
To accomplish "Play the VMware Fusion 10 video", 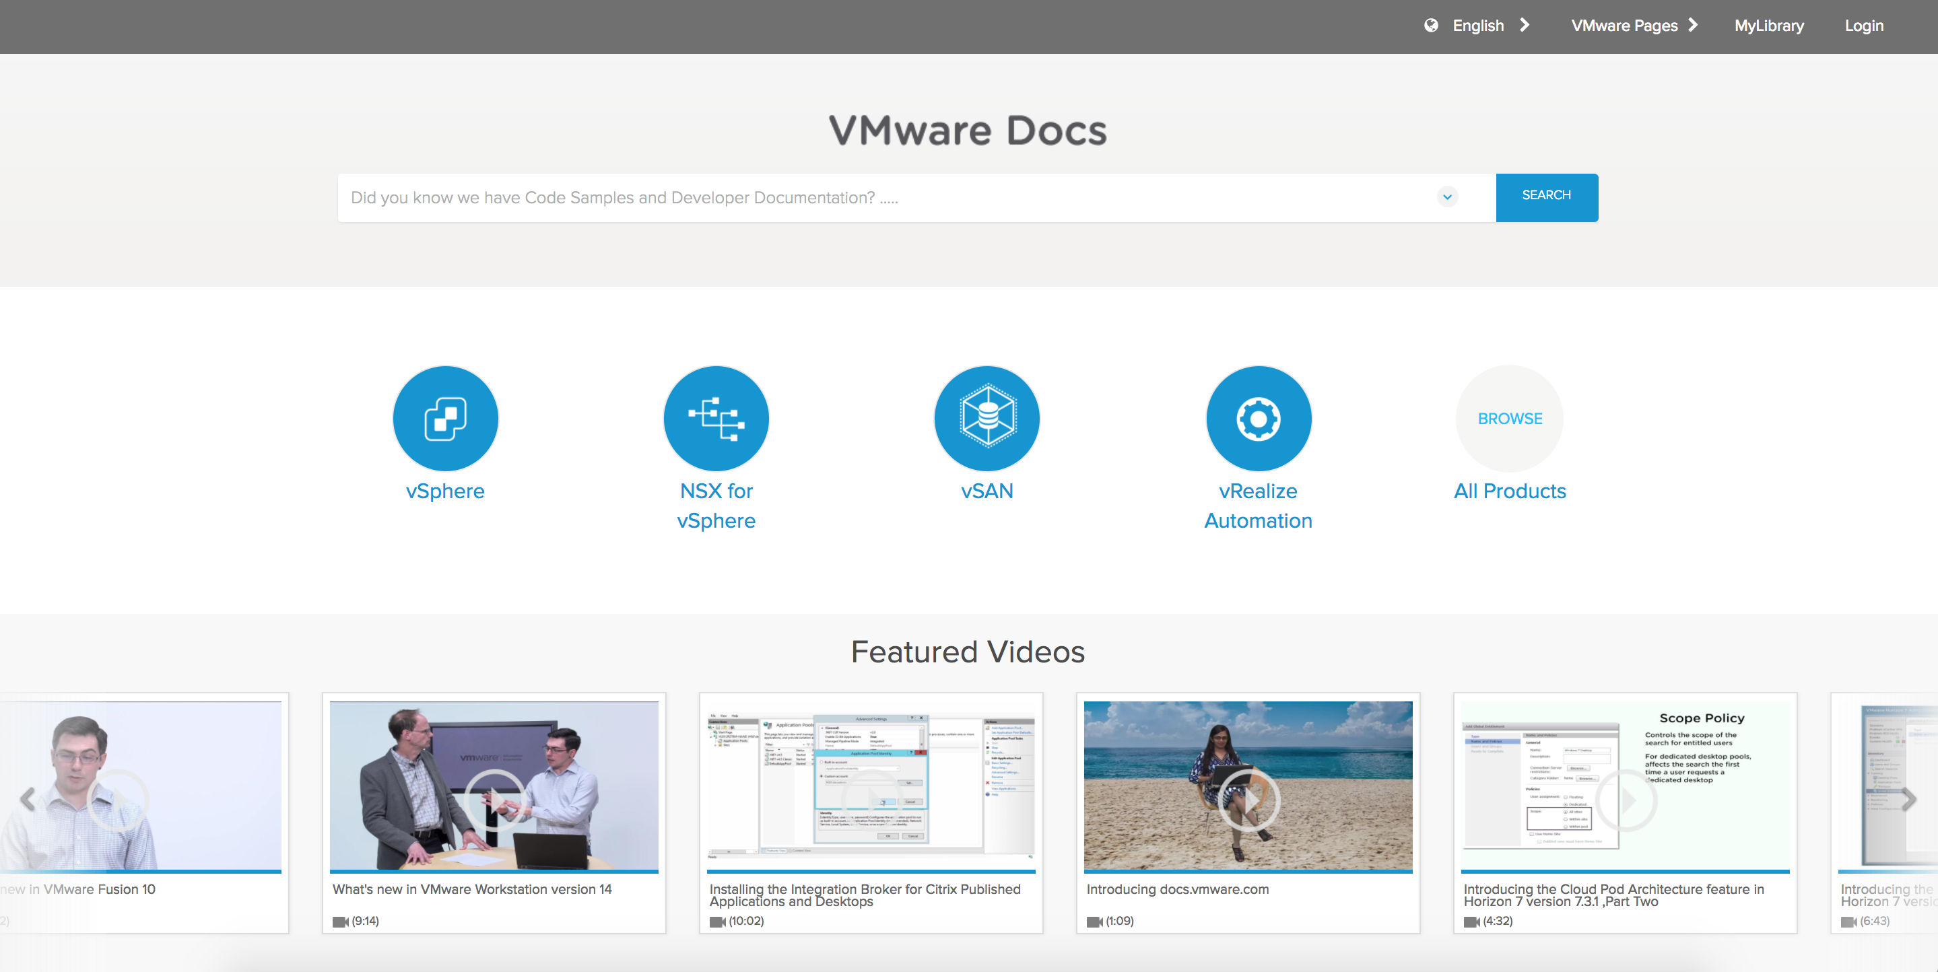I will click(117, 799).
